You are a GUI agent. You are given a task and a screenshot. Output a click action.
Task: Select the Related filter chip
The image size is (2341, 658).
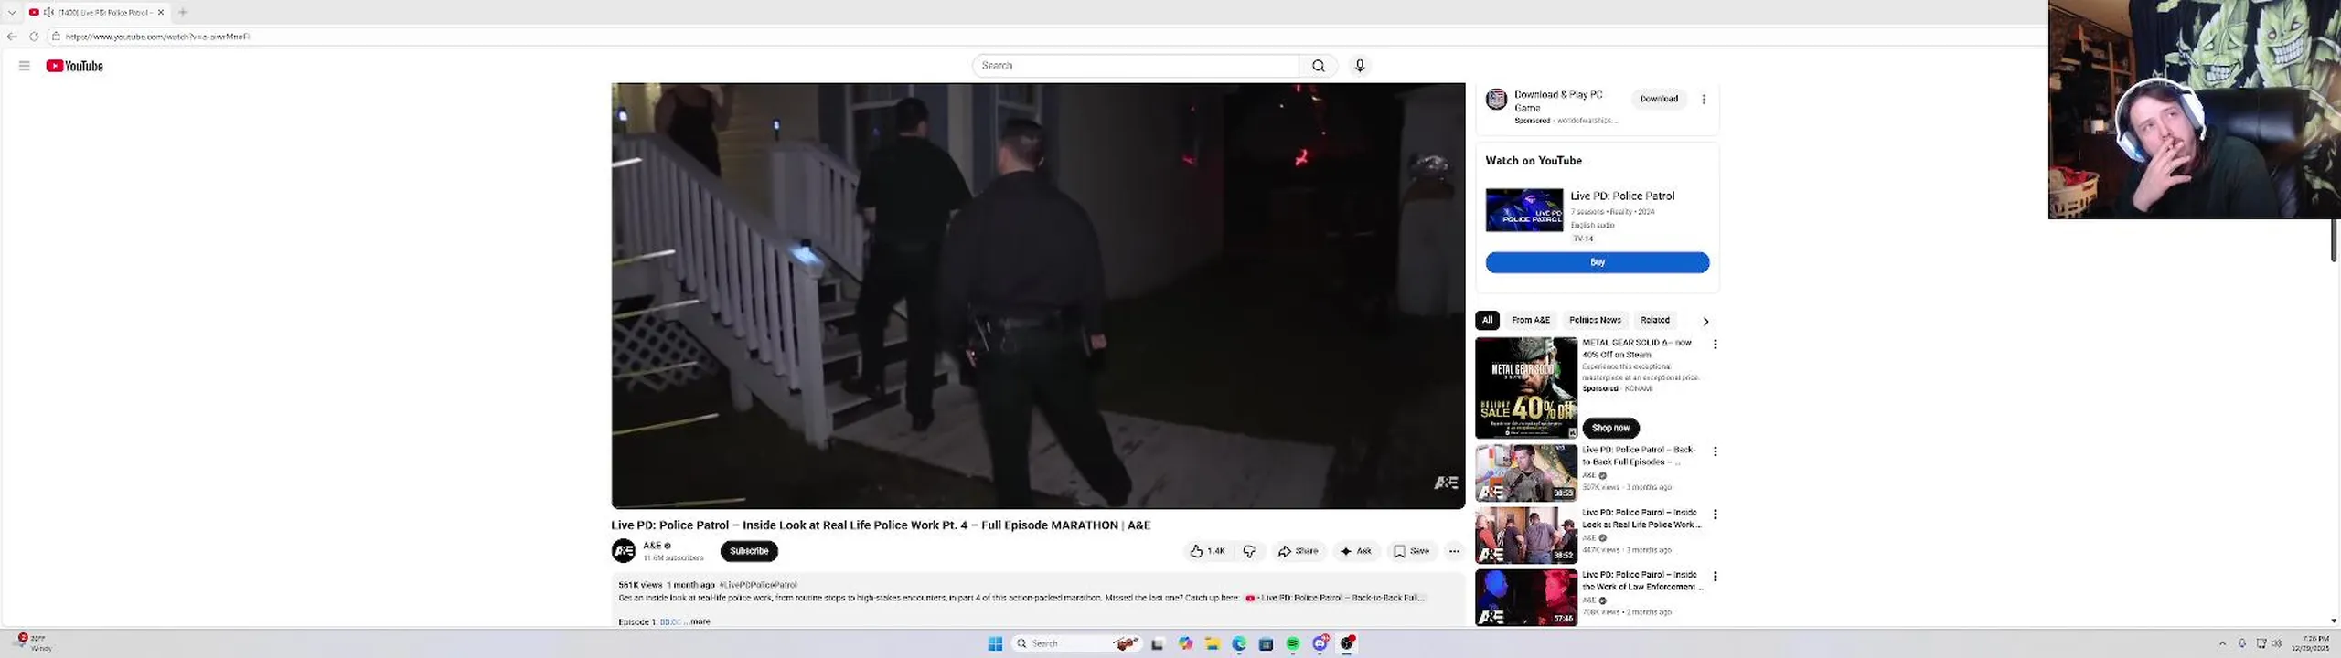point(1655,320)
